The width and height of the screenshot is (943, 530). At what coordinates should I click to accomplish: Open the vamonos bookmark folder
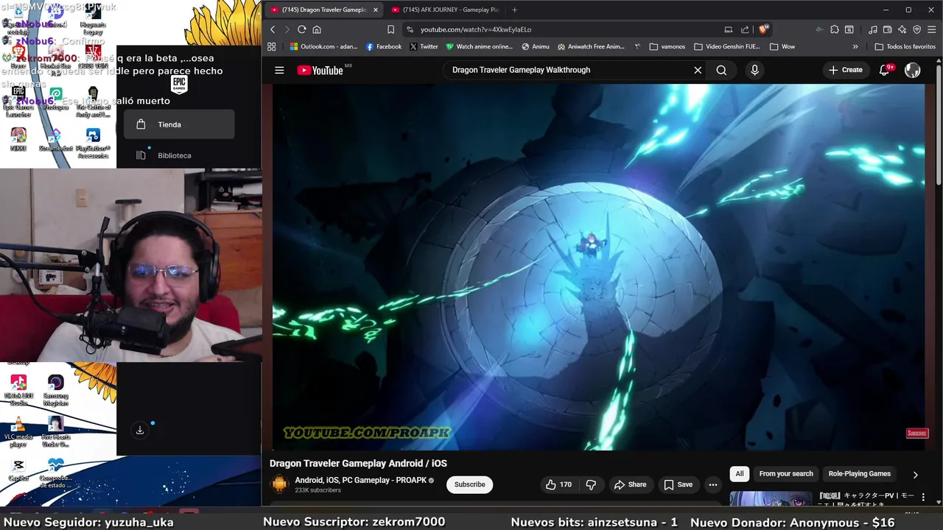point(667,46)
